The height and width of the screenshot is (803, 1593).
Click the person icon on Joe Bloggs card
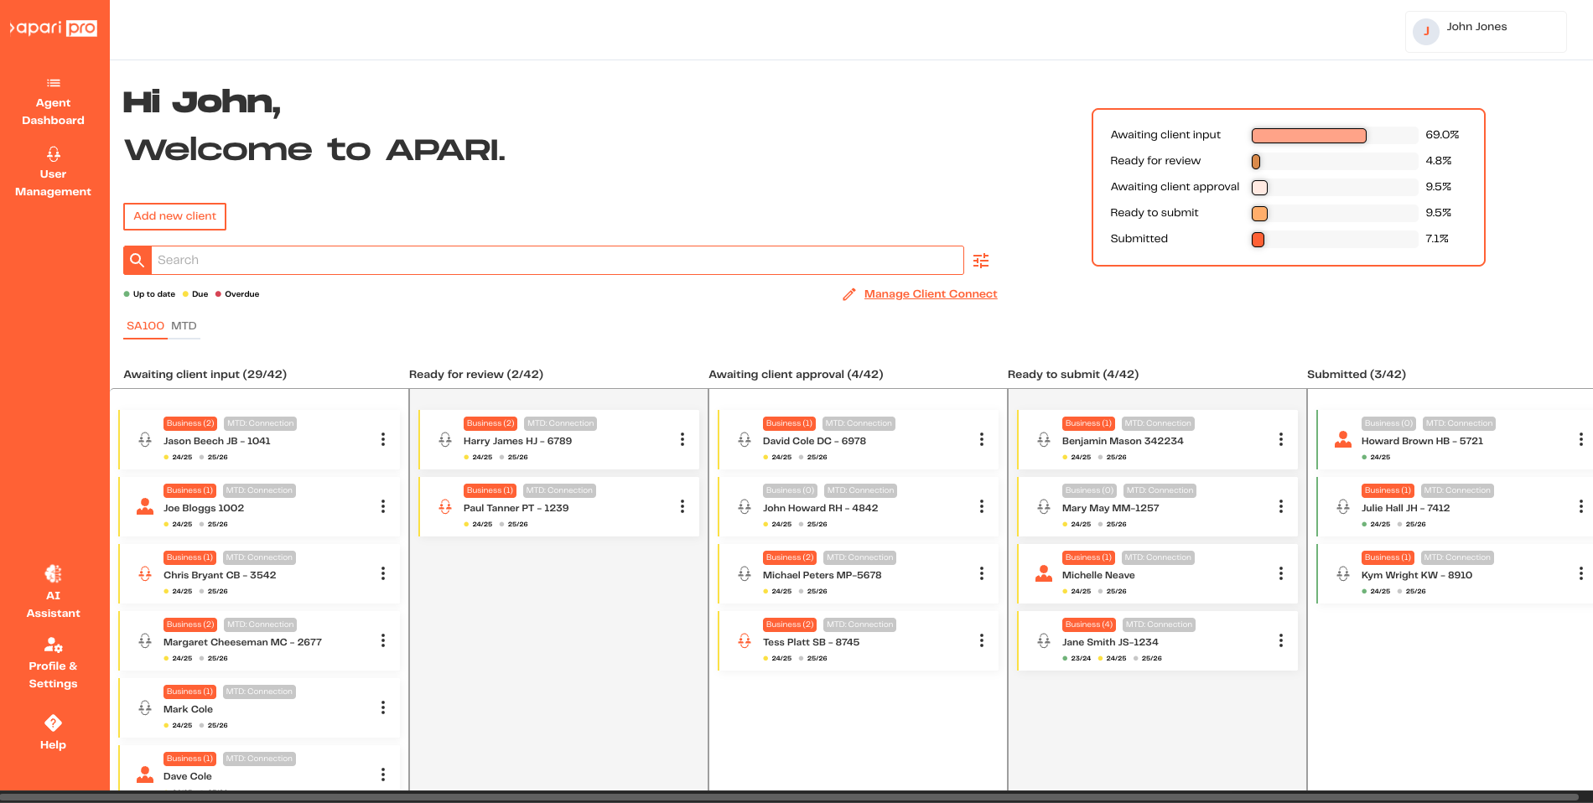(x=145, y=506)
